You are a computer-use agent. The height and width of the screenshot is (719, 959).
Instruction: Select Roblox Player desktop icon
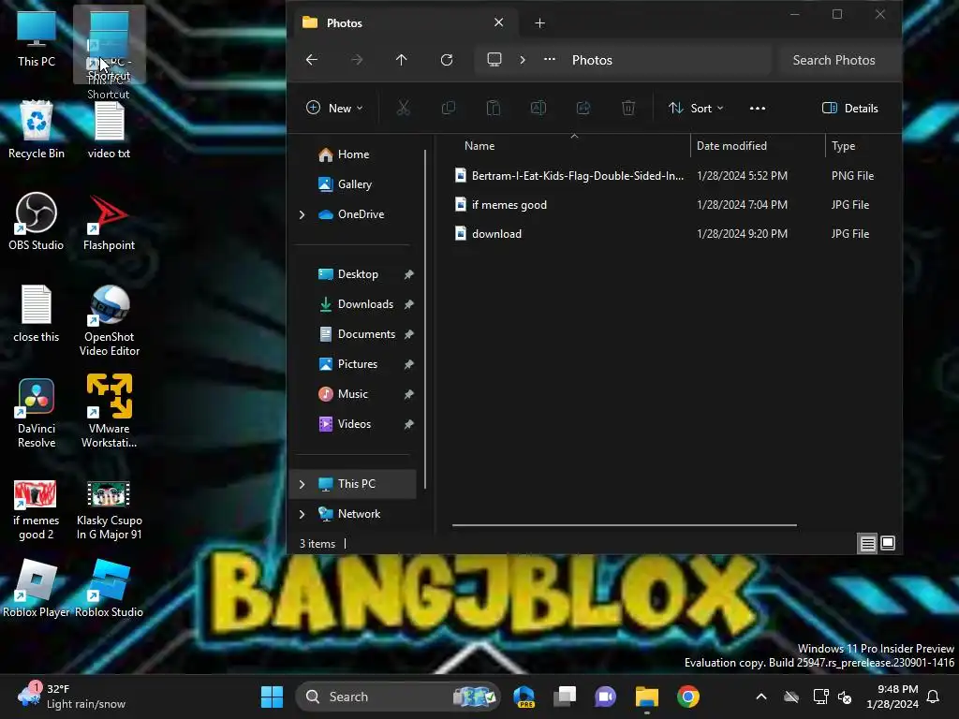pyautogui.click(x=37, y=589)
